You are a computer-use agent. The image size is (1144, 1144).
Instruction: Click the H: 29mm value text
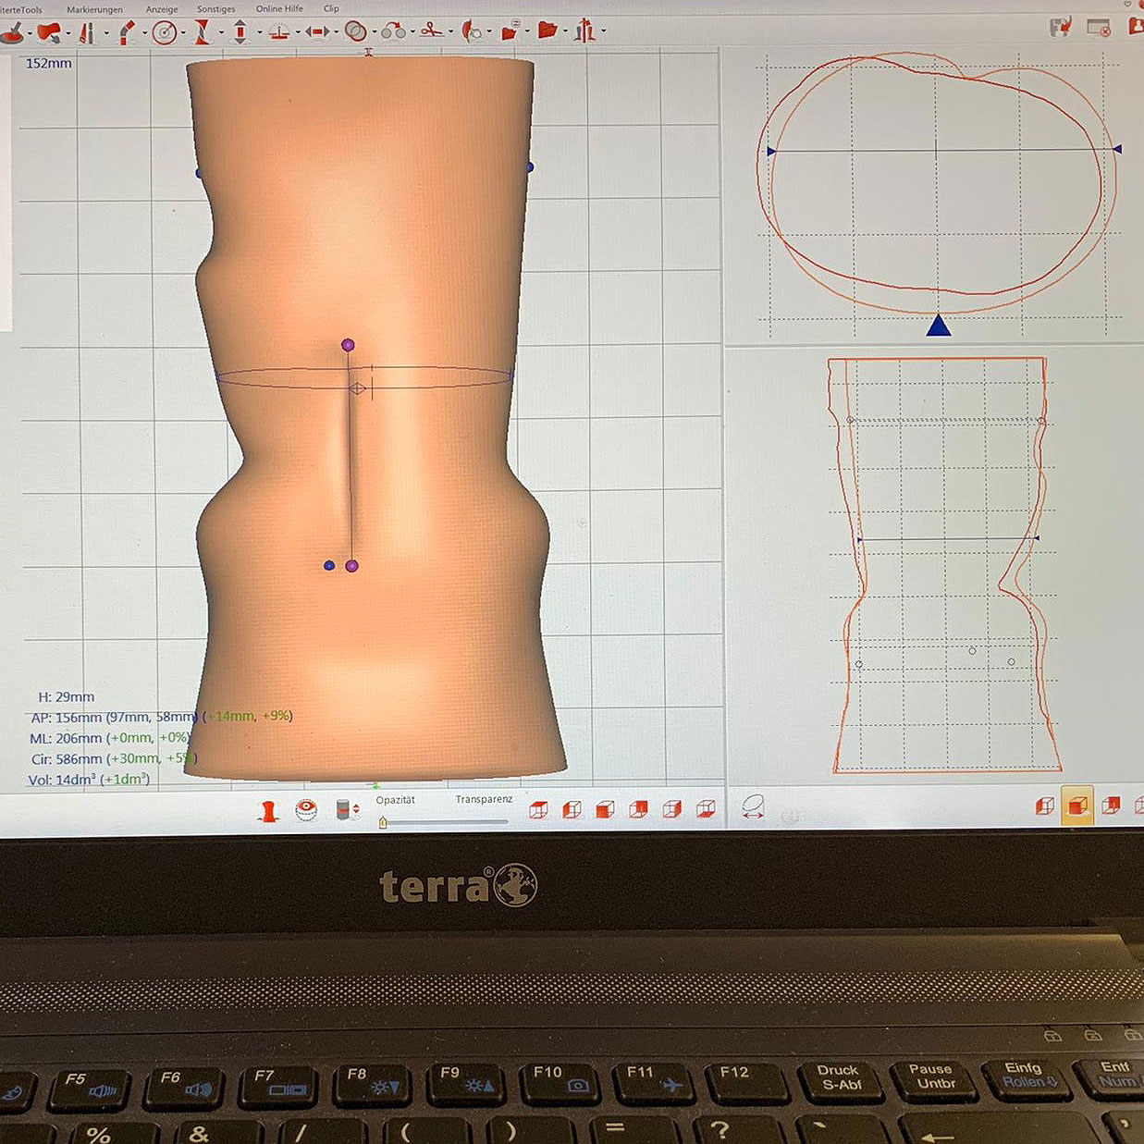66,697
